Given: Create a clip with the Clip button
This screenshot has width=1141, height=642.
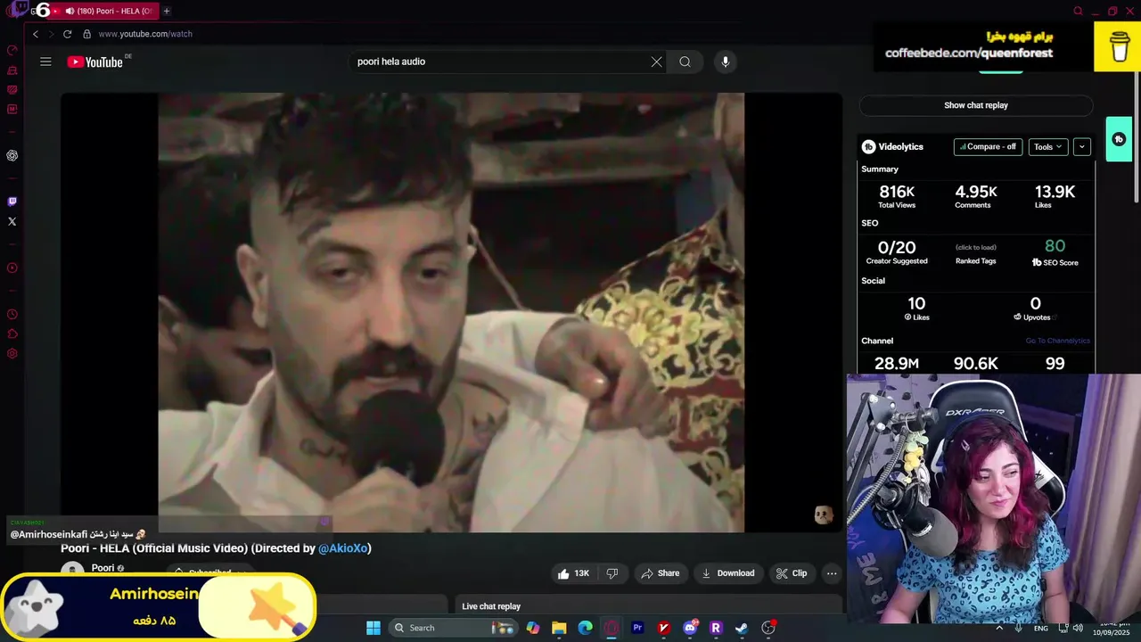Looking at the screenshot, I should [x=792, y=573].
